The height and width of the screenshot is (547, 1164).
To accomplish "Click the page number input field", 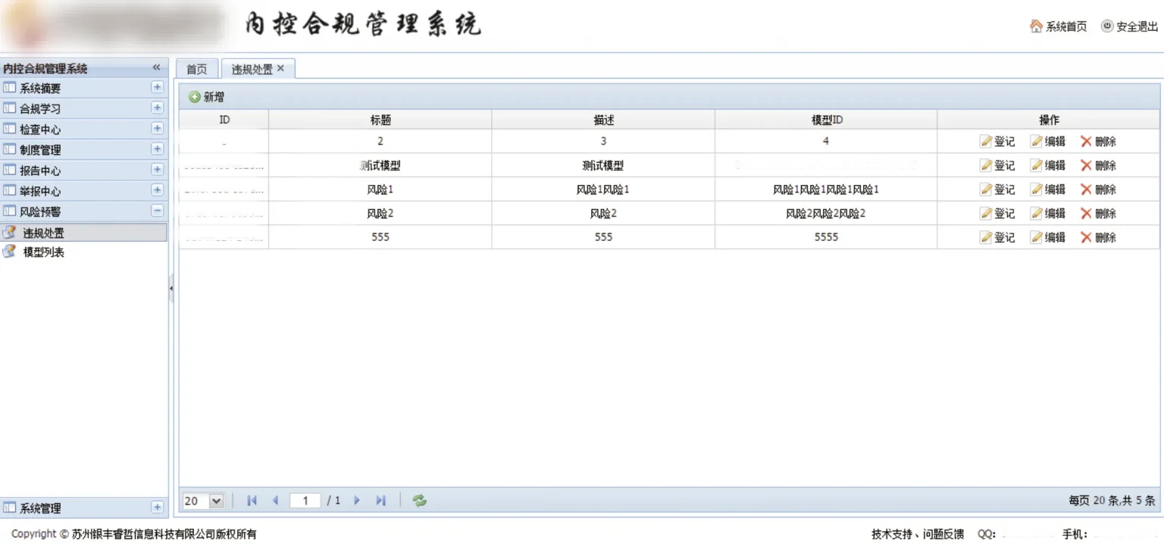I will [305, 501].
